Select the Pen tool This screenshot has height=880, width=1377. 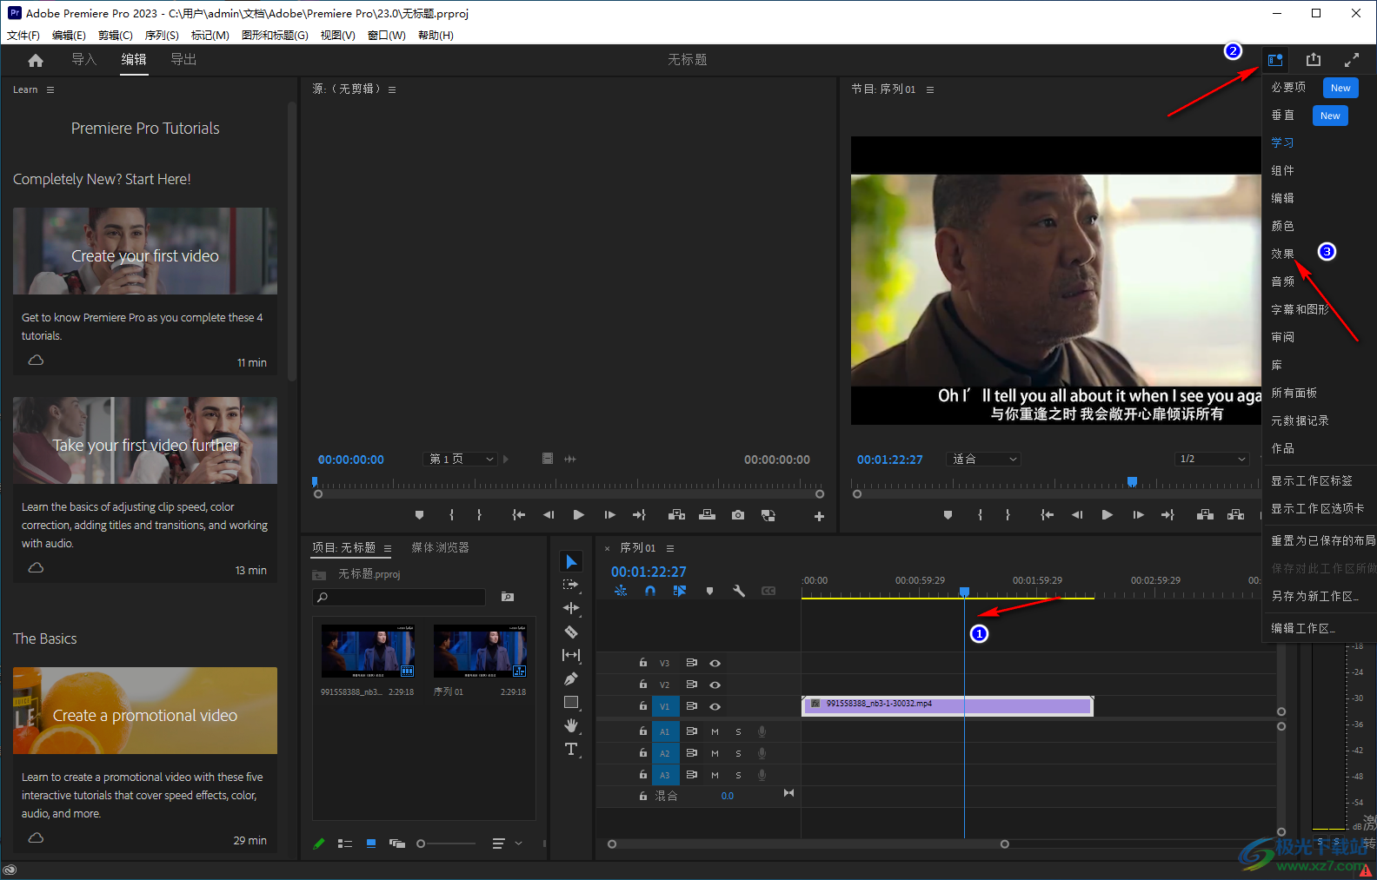pyautogui.click(x=571, y=678)
